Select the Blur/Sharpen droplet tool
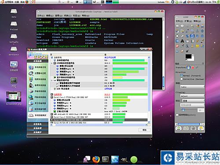 pyautogui.click(x=177, y=51)
